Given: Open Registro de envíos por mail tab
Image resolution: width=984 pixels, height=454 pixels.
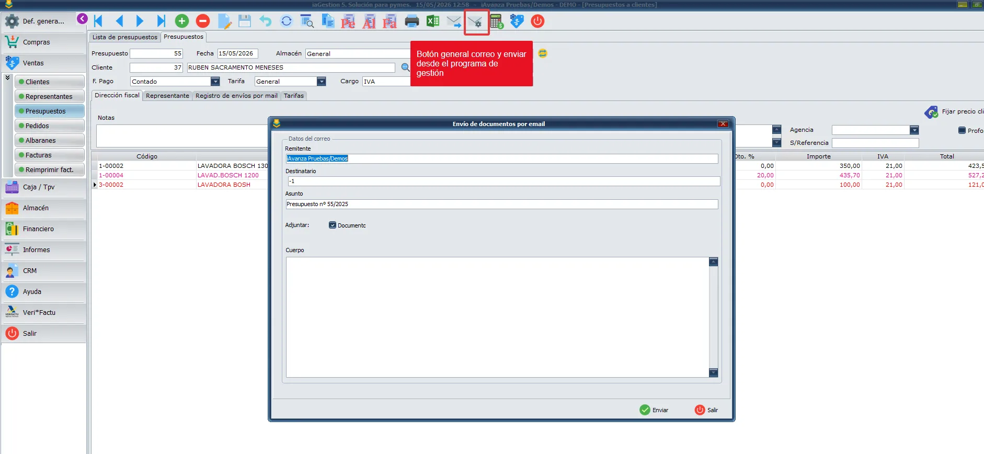Looking at the screenshot, I should pos(236,96).
